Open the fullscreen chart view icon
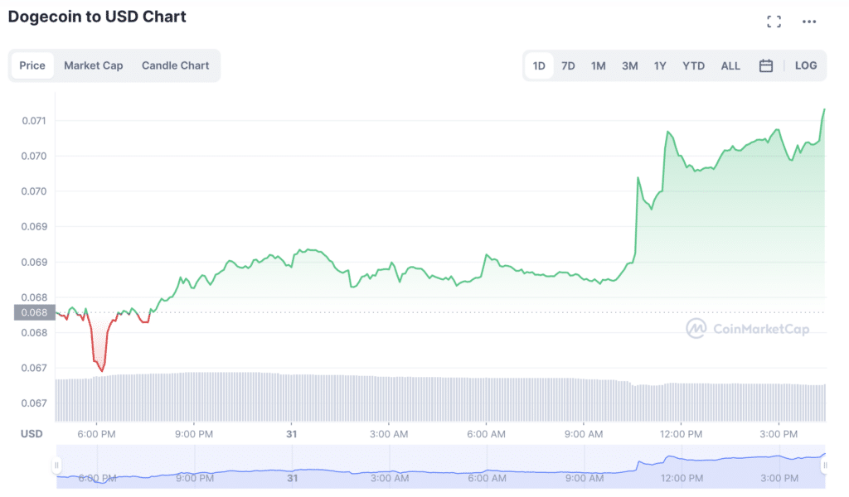 (x=774, y=22)
